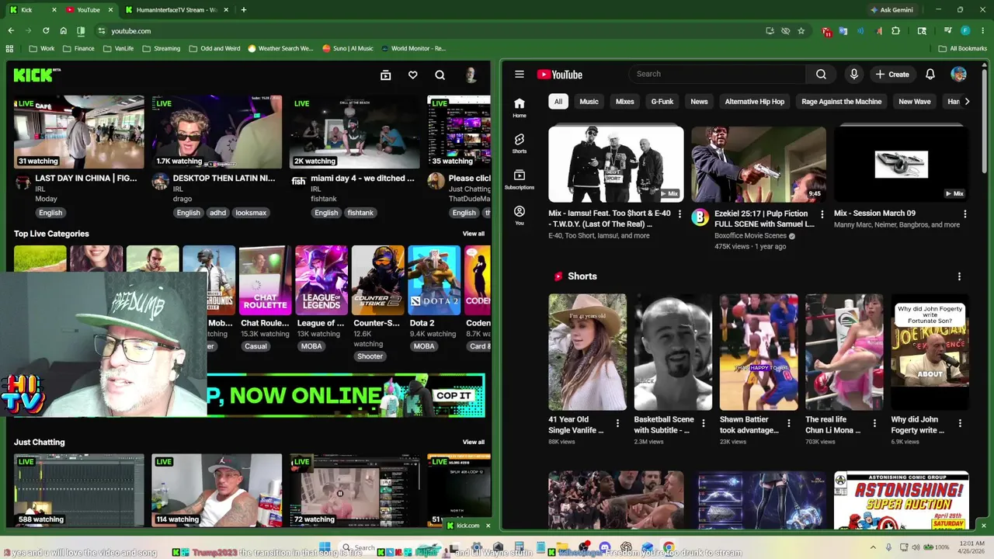Select the New Wave filter chip
Viewport: 994px width, 559px height.
(915, 102)
